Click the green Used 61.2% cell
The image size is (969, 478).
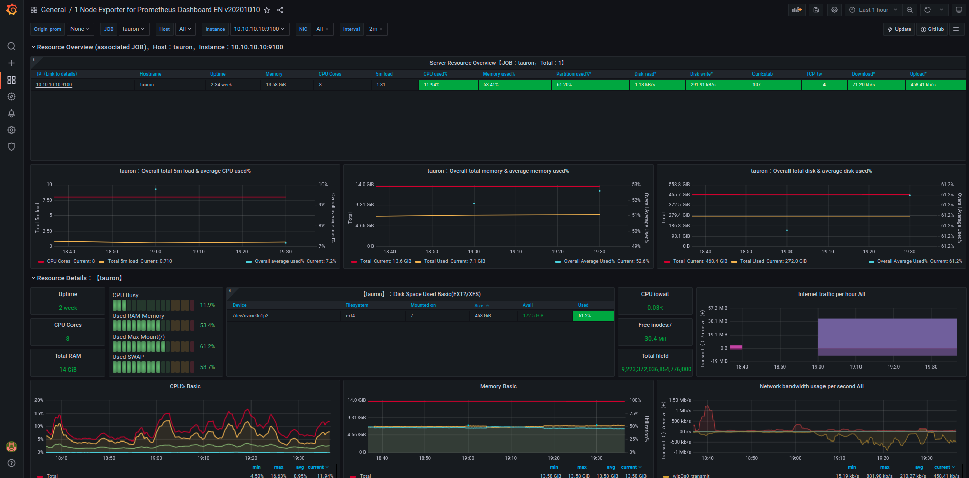[x=593, y=315]
